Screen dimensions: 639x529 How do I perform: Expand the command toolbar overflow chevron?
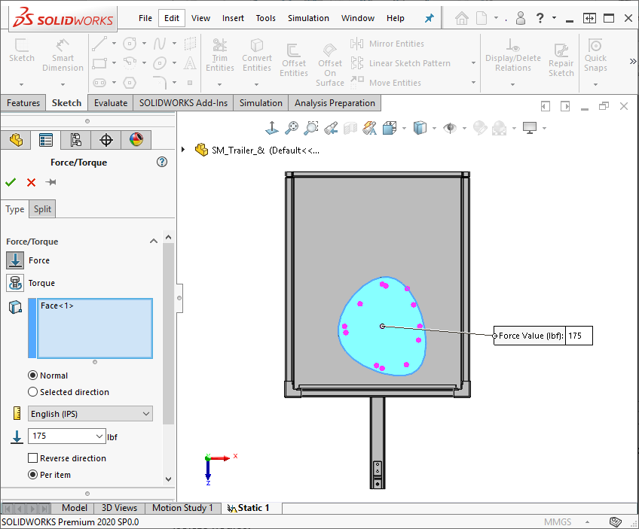point(633,62)
